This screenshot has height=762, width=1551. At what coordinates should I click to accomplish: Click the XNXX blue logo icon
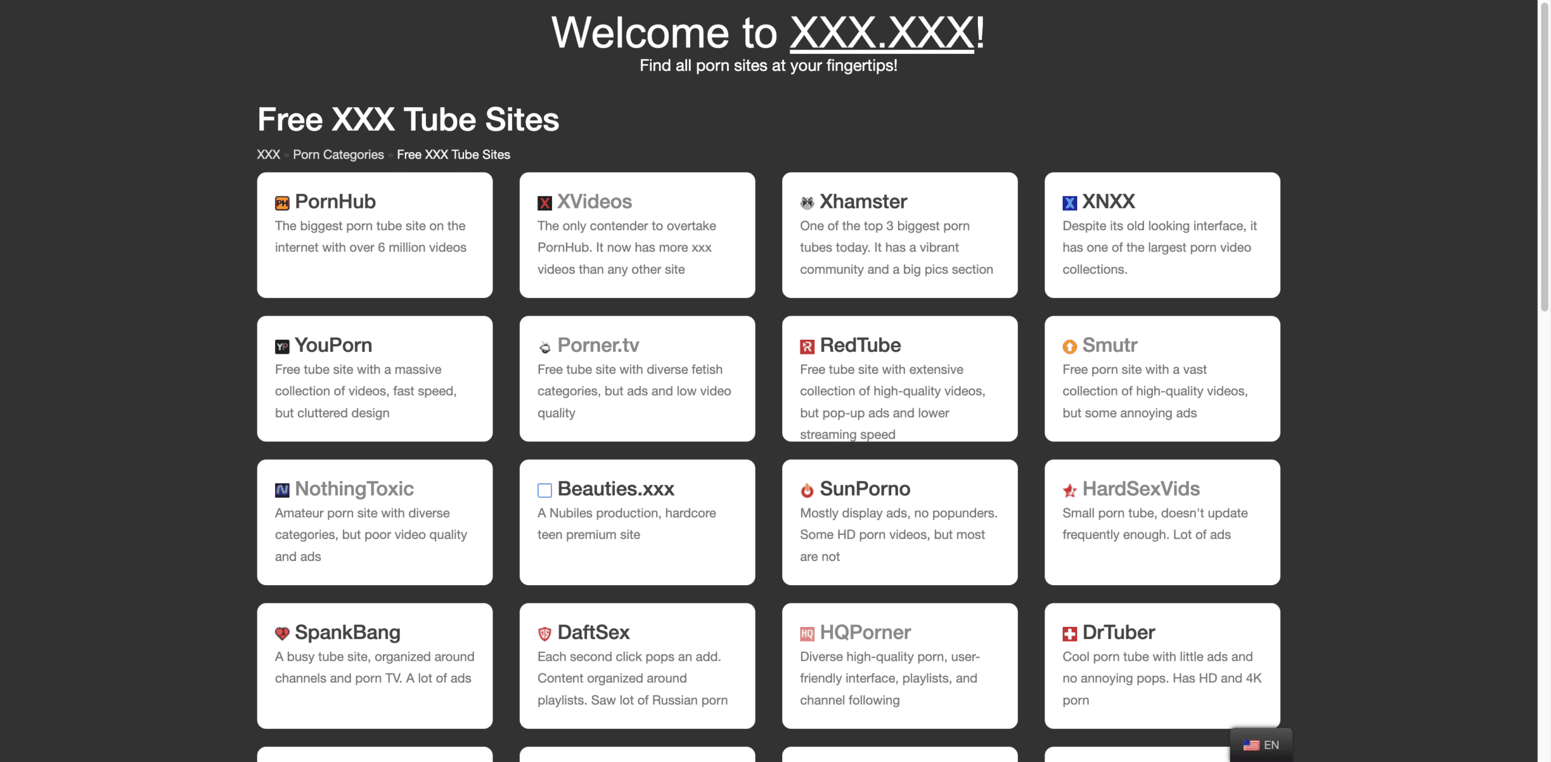pyautogui.click(x=1069, y=202)
